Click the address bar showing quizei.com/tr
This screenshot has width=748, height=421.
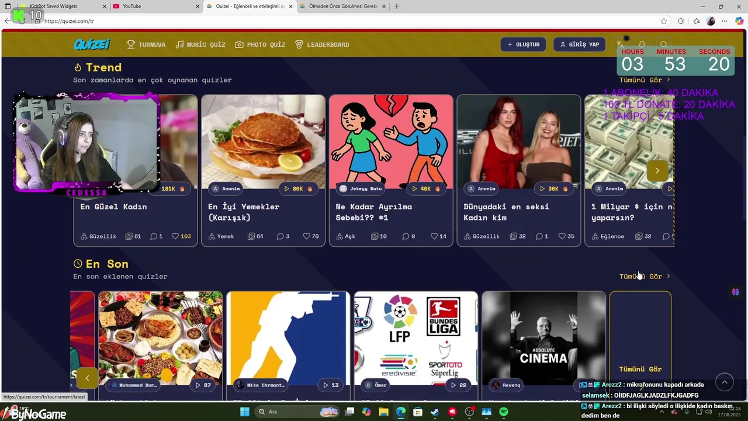coord(351,21)
